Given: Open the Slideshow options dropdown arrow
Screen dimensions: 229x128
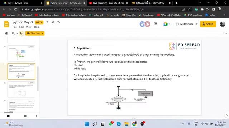Looking at the screenshot, I should tap(196, 24).
